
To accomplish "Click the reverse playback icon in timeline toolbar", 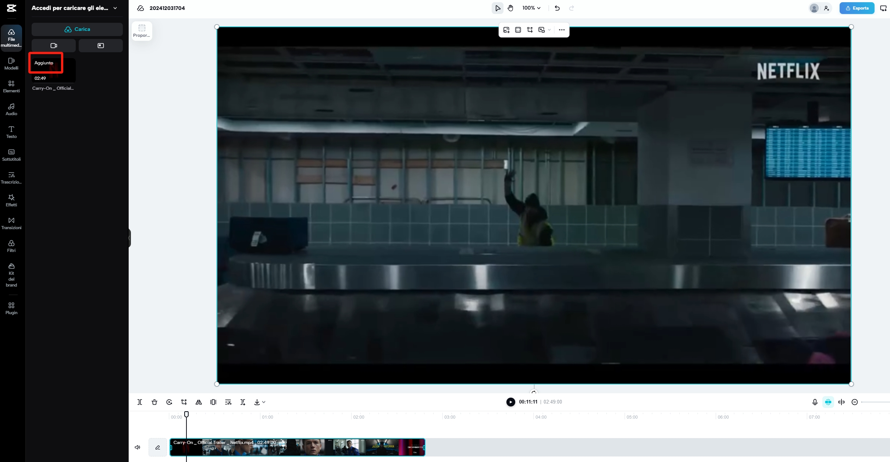I will click(x=169, y=402).
